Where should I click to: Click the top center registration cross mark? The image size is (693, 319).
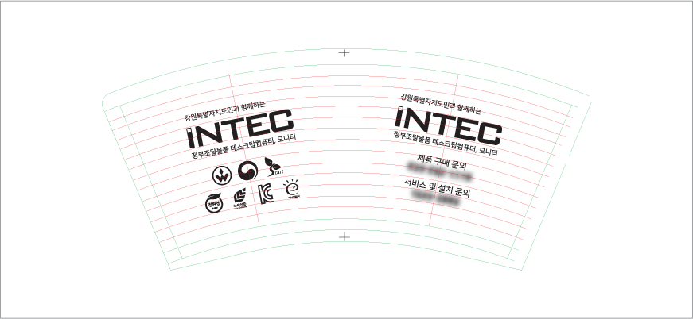[x=344, y=52]
